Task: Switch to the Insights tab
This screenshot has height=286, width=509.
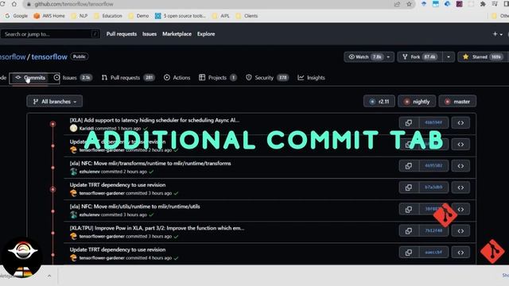Action: [x=311, y=78]
